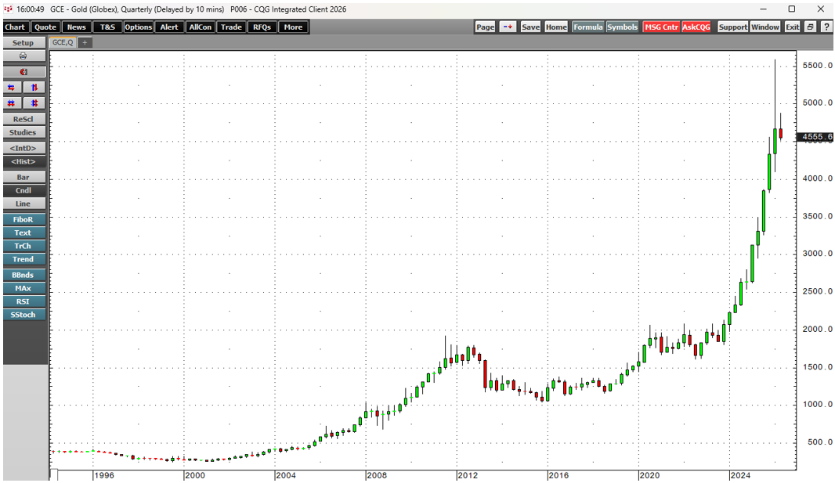Screen dimensions: 835x483
Task: Click the Setup button
Action: [x=23, y=43]
